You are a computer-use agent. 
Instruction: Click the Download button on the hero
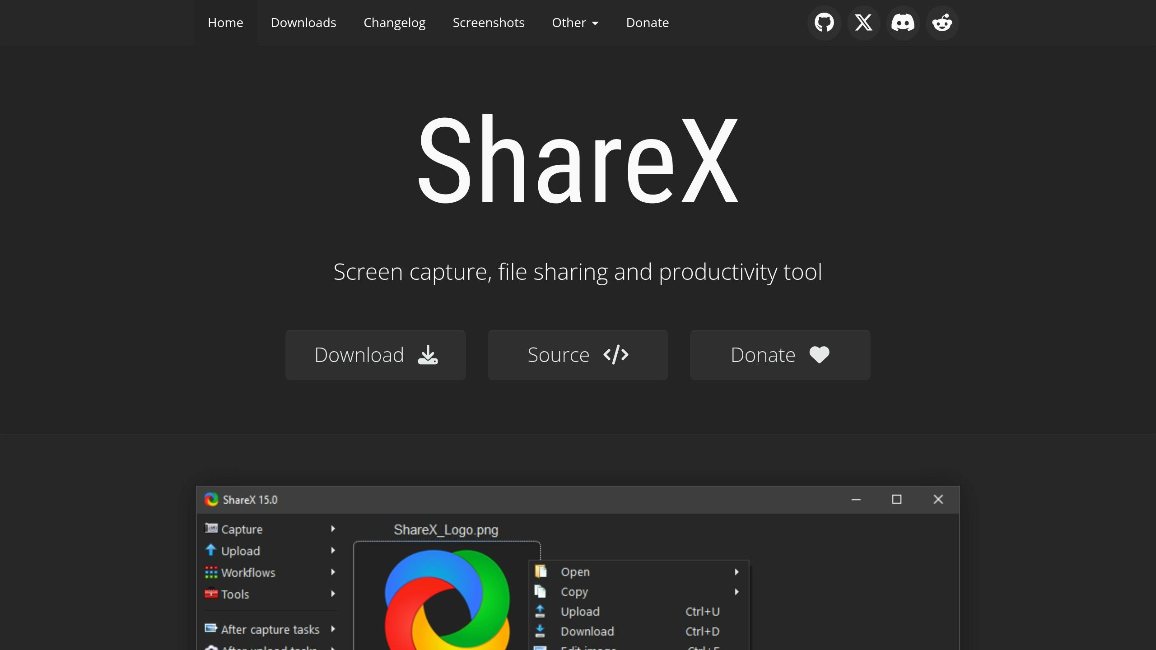pos(375,355)
